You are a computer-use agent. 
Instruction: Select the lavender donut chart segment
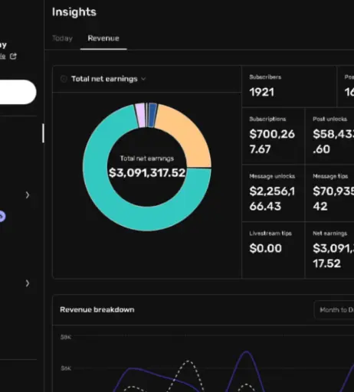[x=141, y=116]
